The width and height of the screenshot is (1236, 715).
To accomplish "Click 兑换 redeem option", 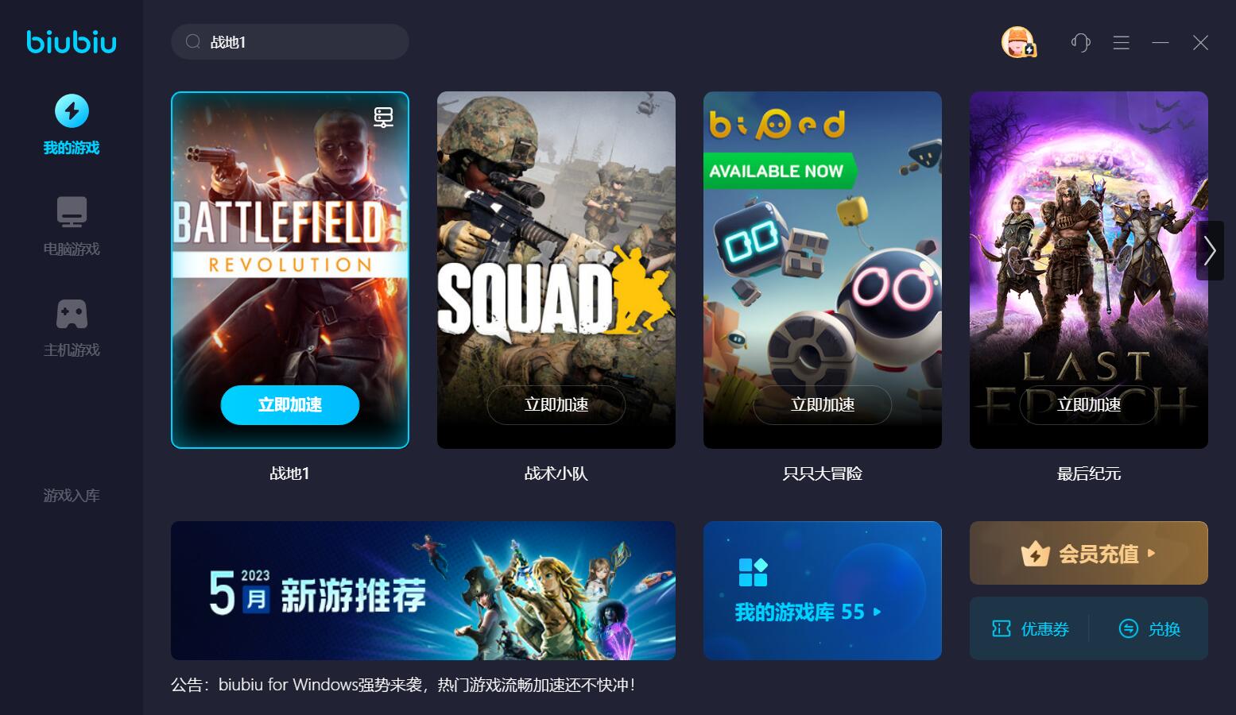I will point(1149,629).
